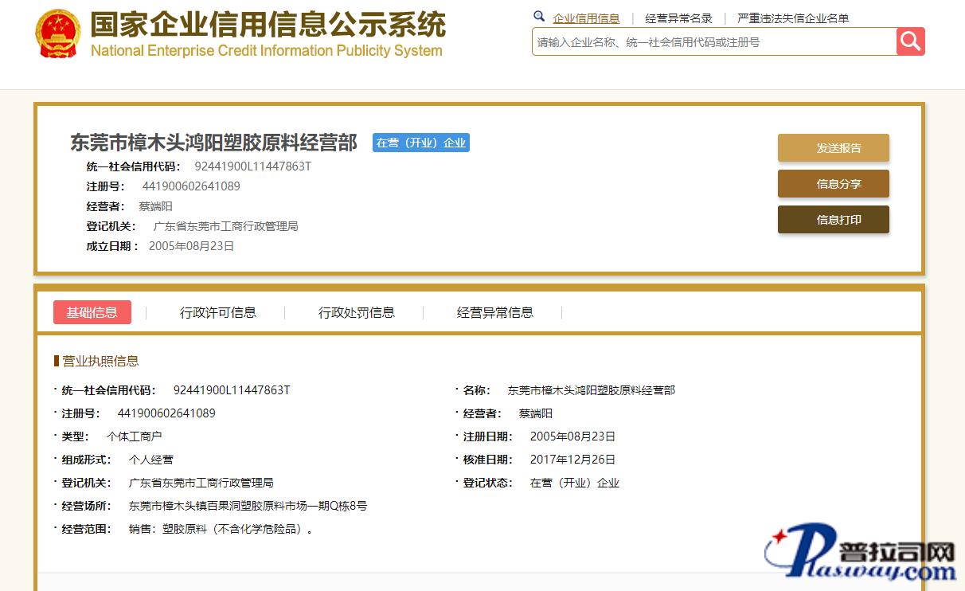Switch to the 经营异常信息 tab

coord(494,312)
